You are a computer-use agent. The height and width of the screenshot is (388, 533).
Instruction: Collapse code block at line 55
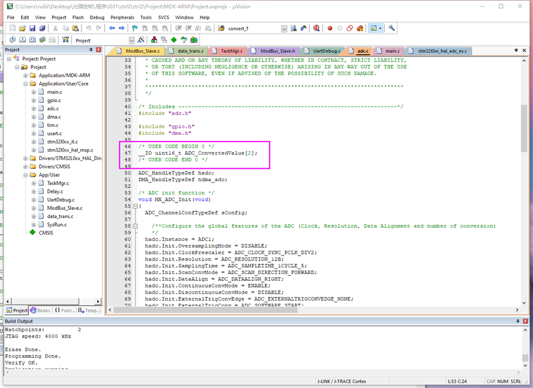[x=136, y=206]
